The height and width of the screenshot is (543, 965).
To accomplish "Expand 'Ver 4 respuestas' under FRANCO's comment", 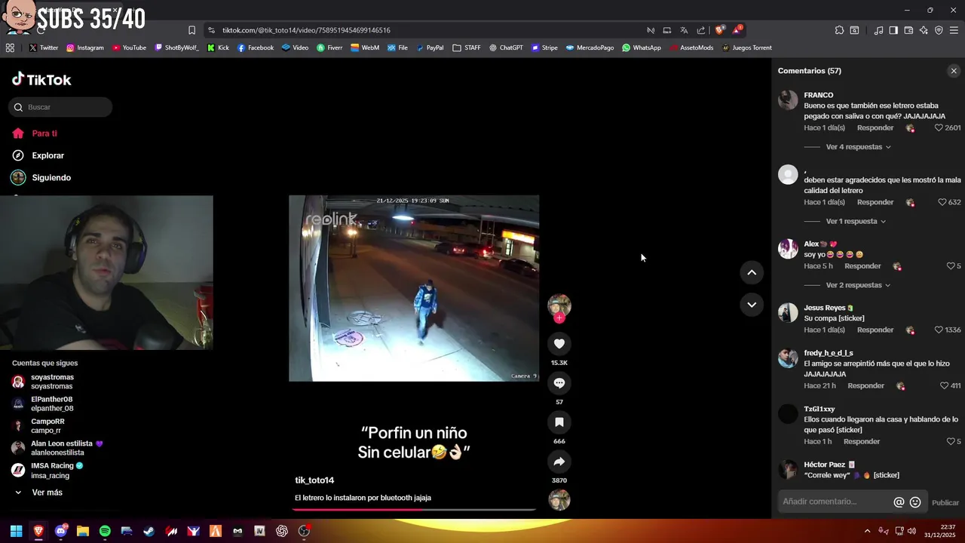I will [858, 147].
